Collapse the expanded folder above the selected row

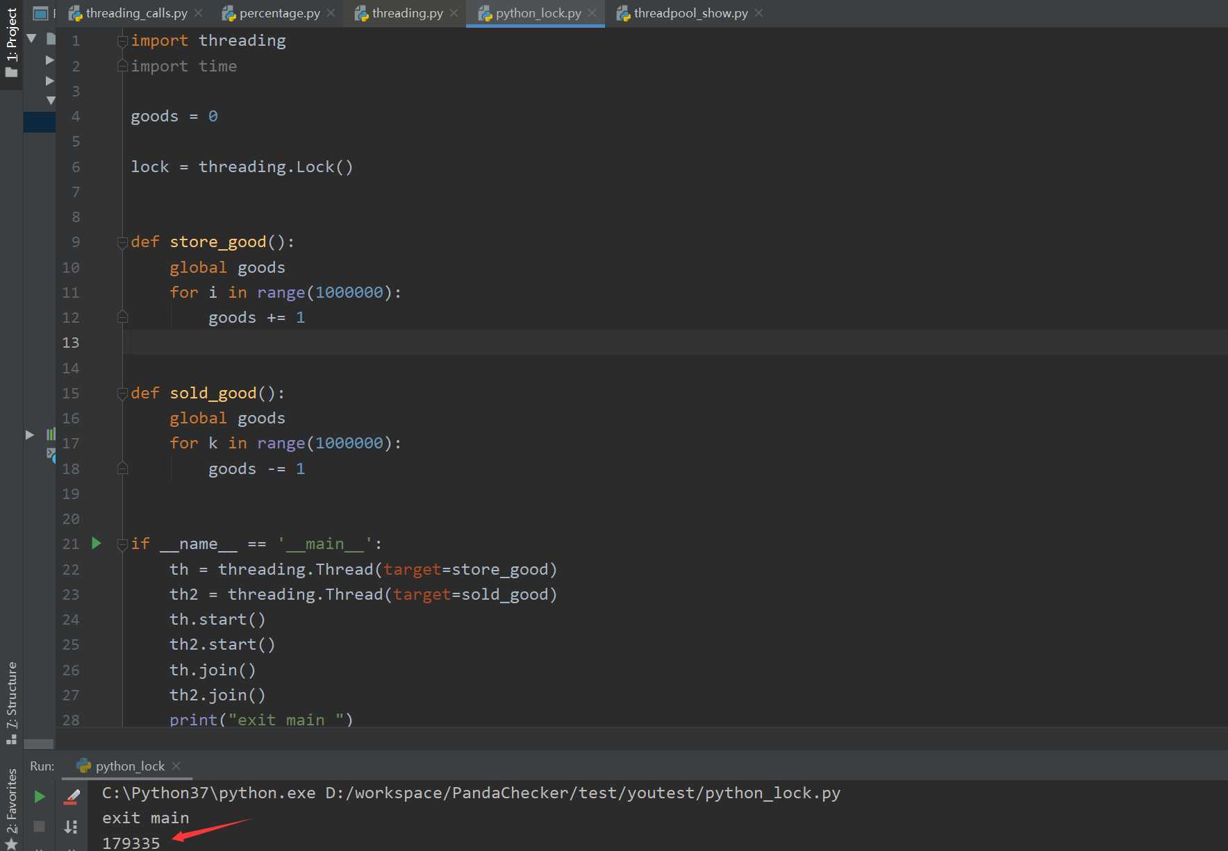pos(51,101)
